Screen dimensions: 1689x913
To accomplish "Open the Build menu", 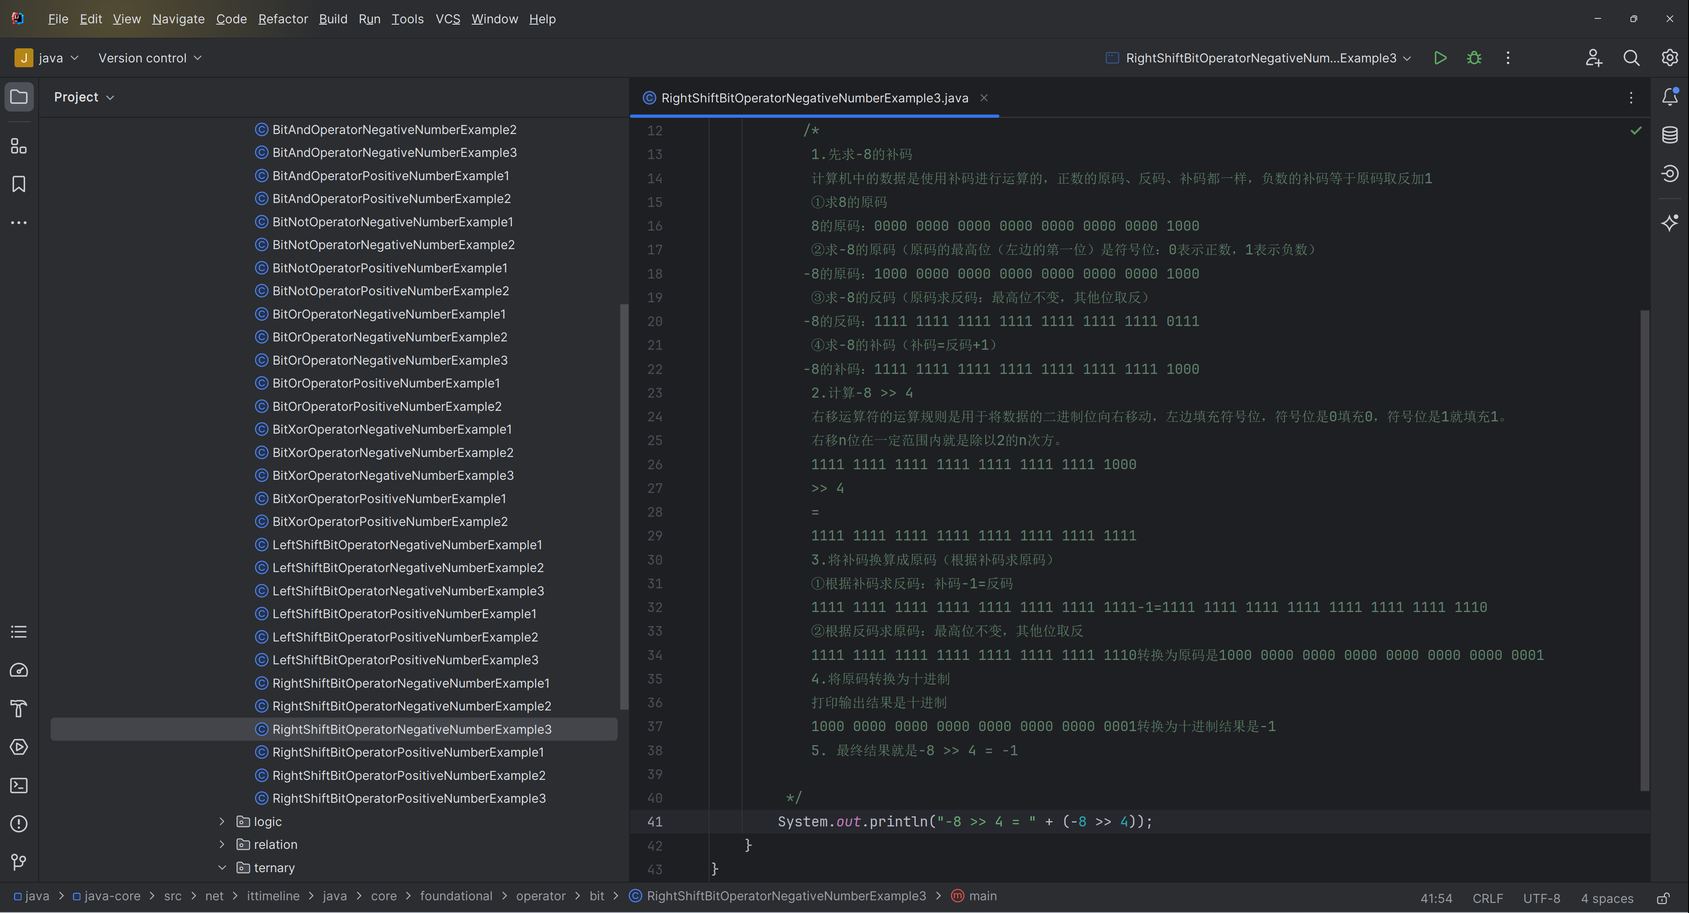I will 333,19.
